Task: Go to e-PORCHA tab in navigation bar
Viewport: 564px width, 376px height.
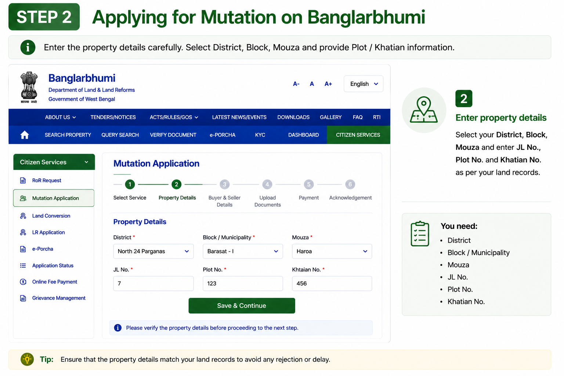Action: 223,135
